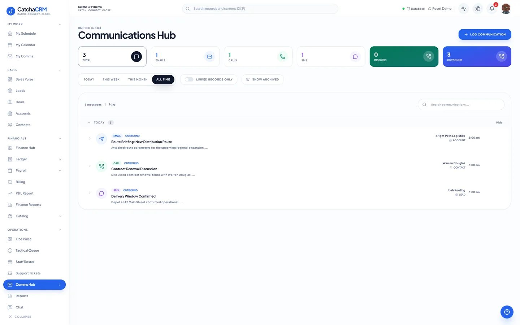Open the notifications bell
This screenshot has width=520, height=325.
pyautogui.click(x=492, y=9)
